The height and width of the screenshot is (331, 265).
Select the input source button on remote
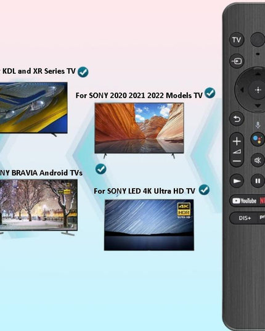coord(237,61)
